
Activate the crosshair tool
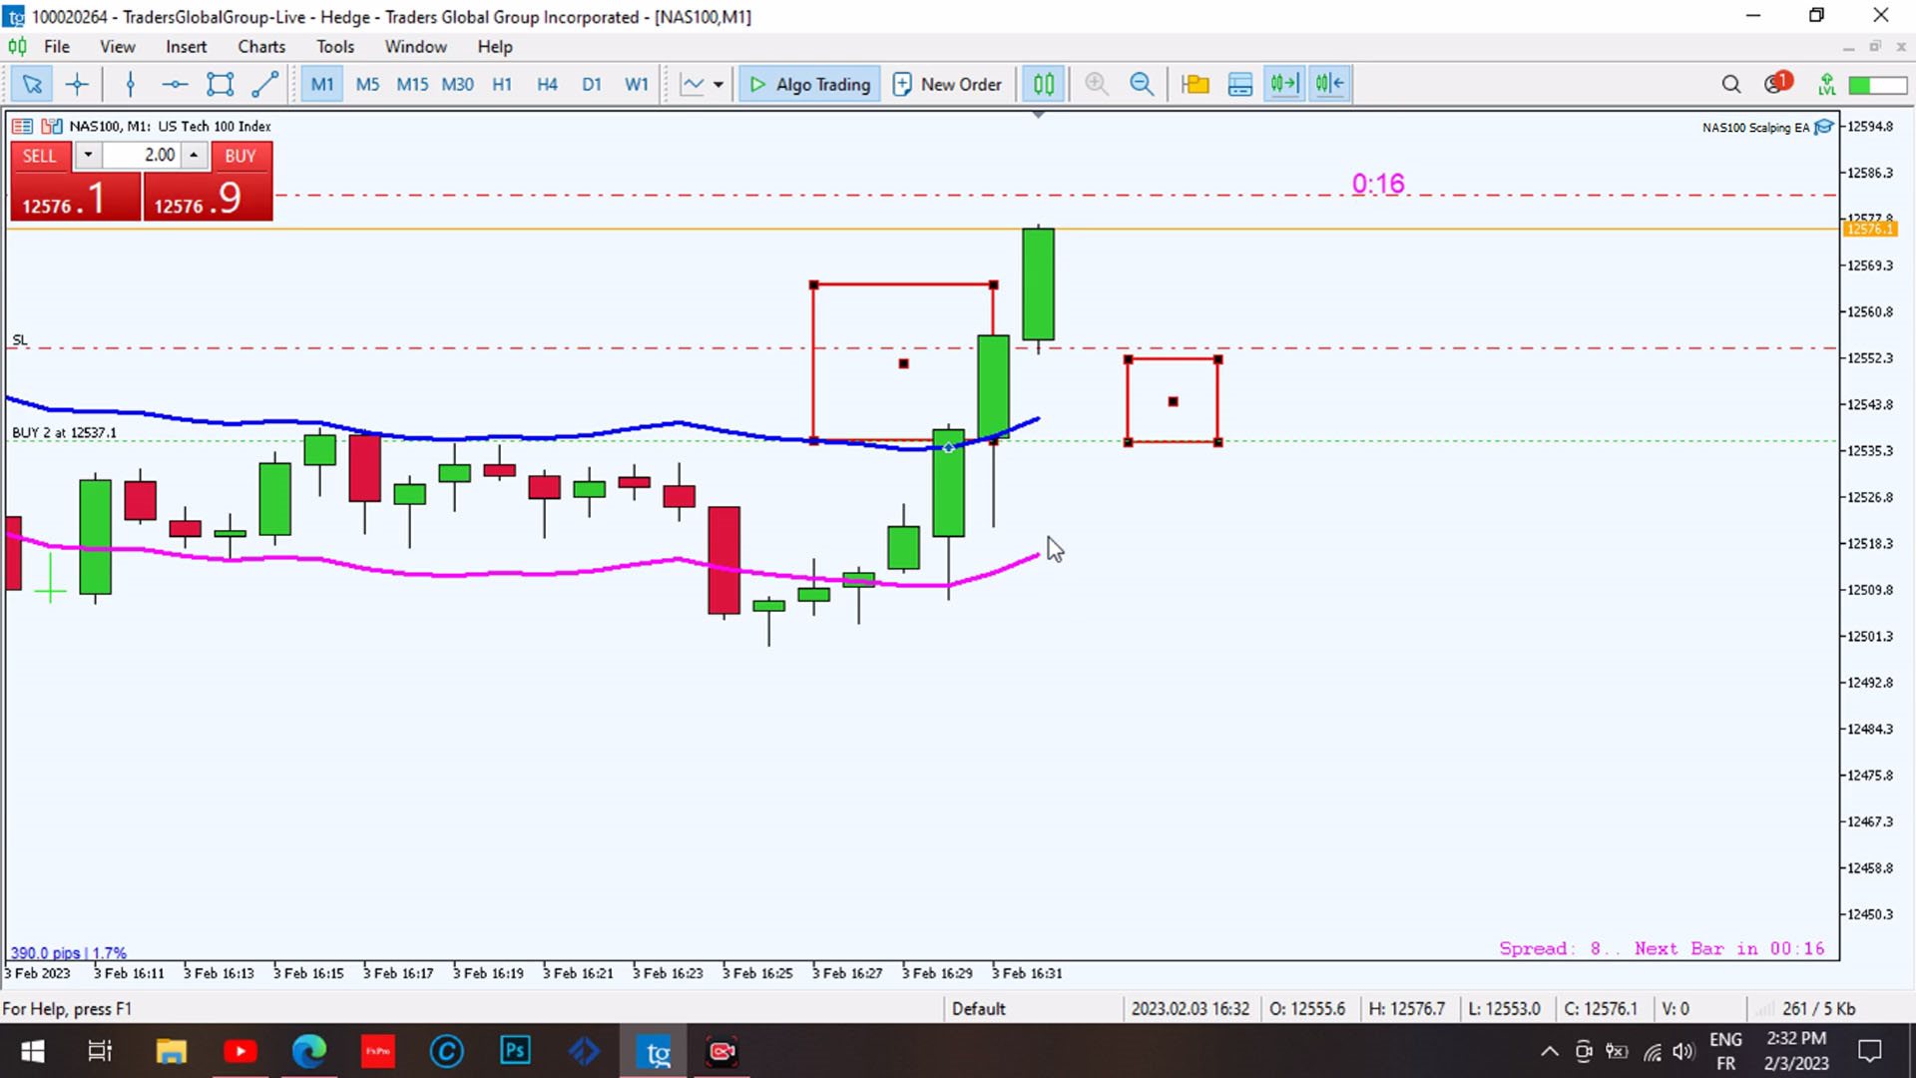(77, 84)
